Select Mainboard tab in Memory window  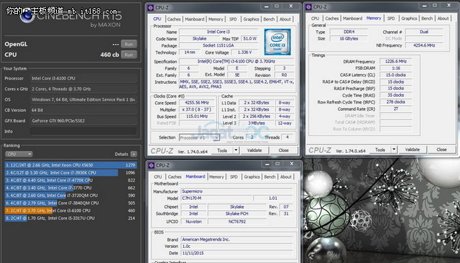352,19
